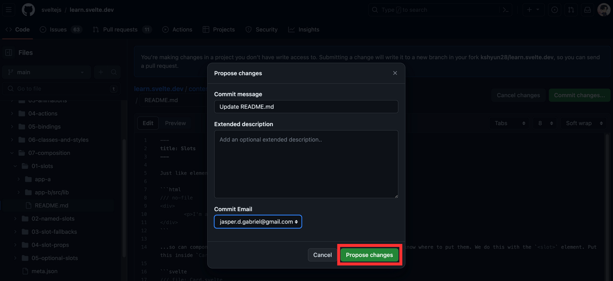This screenshot has height=281, width=613.
Task: Collapse the Files side panel
Action: pos(8,52)
